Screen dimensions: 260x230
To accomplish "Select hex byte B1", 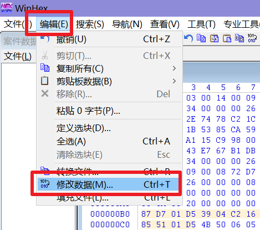I will coord(236,151).
